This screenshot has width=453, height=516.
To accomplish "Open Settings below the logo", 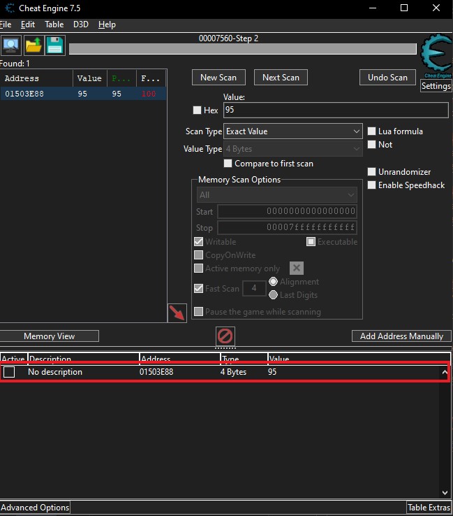I will [x=436, y=86].
